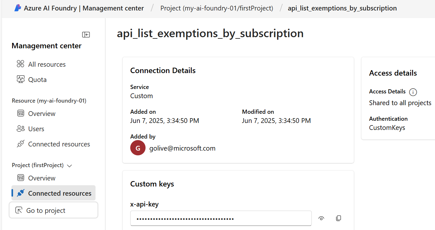Click the Go to project button
The image size is (435, 230).
[53, 210]
